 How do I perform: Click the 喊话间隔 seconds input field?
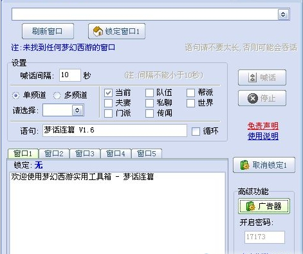click(70, 75)
